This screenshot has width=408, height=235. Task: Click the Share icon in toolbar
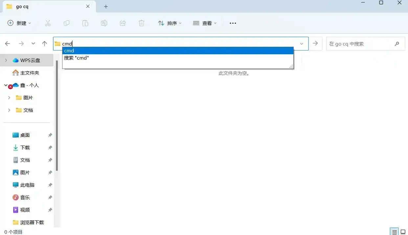point(123,23)
